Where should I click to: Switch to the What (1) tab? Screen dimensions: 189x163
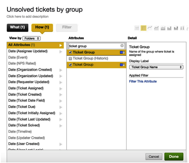17,27
